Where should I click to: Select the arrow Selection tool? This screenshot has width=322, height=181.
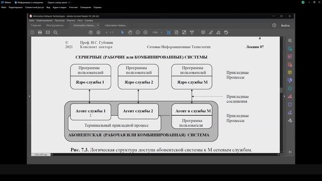click(x=122, y=32)
